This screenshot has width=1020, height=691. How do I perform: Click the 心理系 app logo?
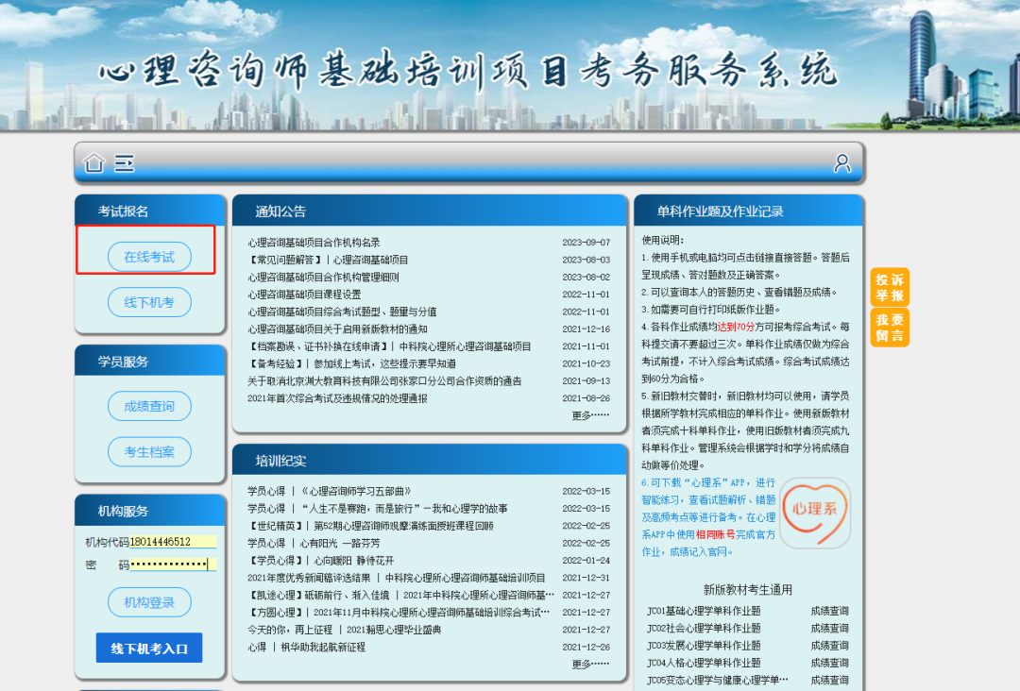tap(814, 513)
